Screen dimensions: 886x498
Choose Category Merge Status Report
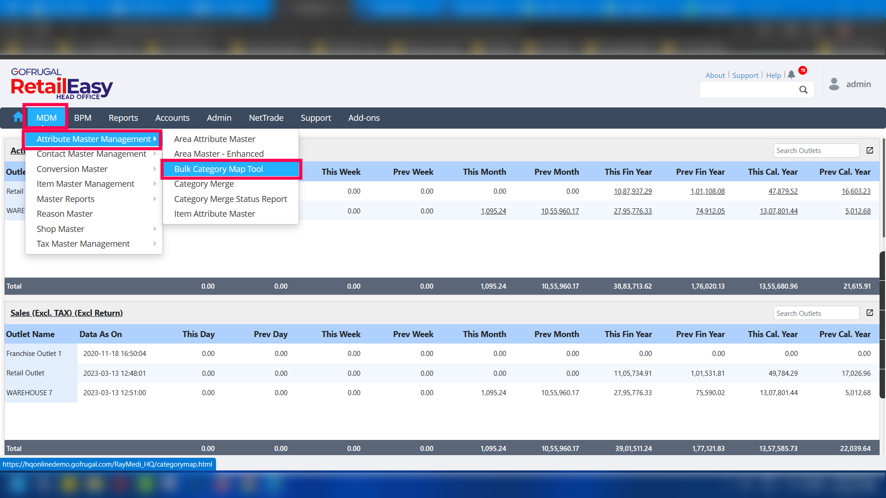tap(230, 199)
